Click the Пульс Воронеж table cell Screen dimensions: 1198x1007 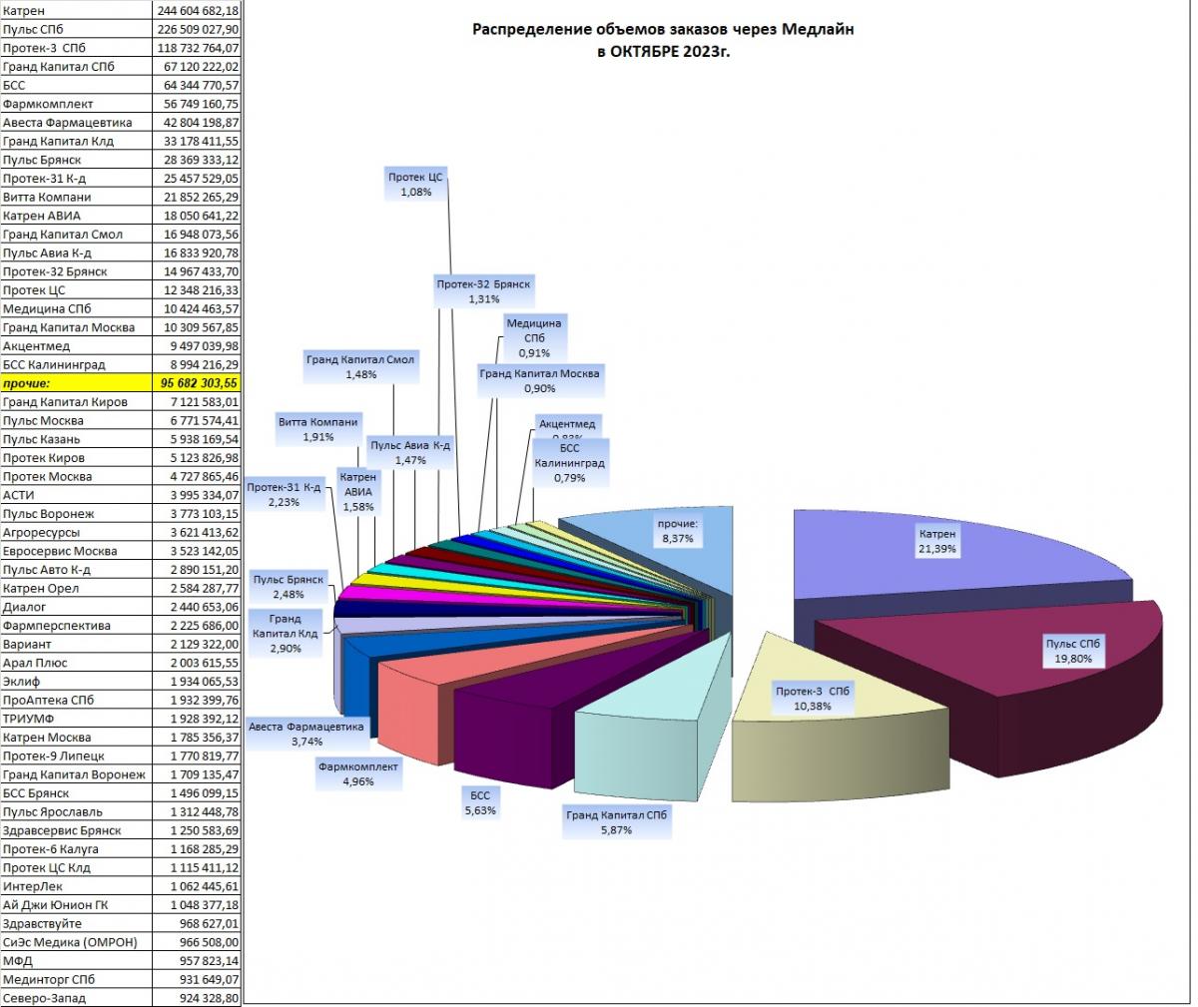pyautogui.click(x=77, y=513)
